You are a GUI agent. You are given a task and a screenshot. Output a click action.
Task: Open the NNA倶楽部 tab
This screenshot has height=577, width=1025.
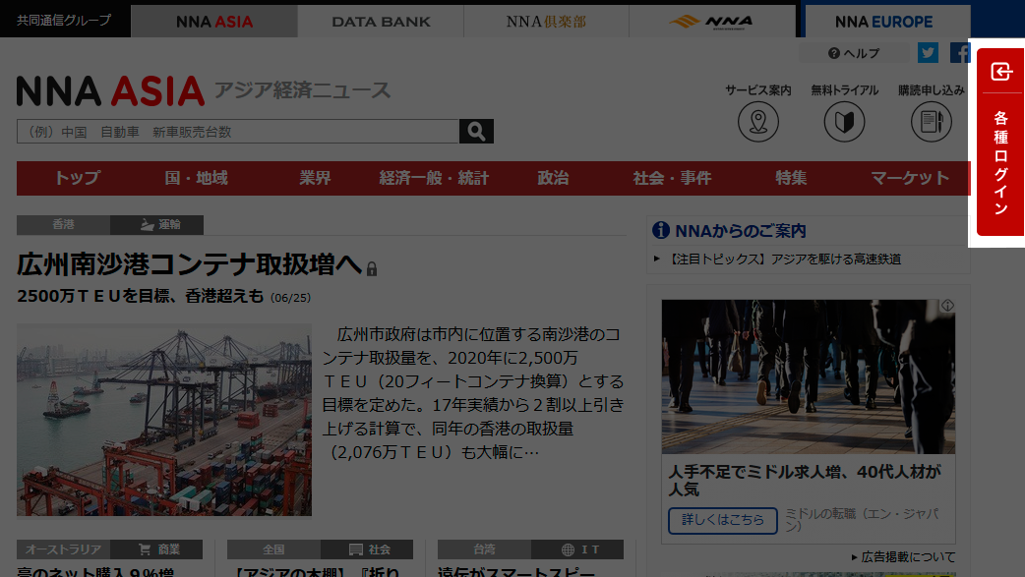pos(546,22)
